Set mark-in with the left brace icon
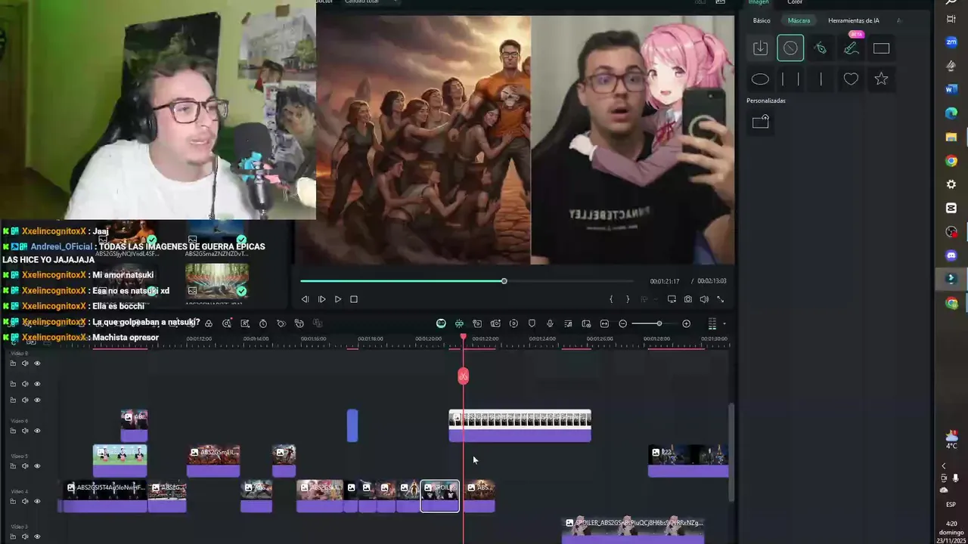Screen dimensions: 968x544 click(611, 299)
